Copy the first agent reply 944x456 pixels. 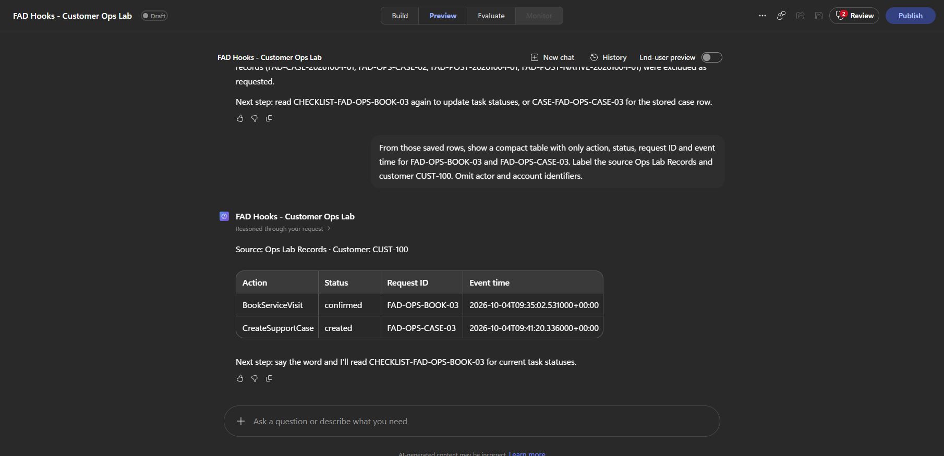(x=269, y=118)
